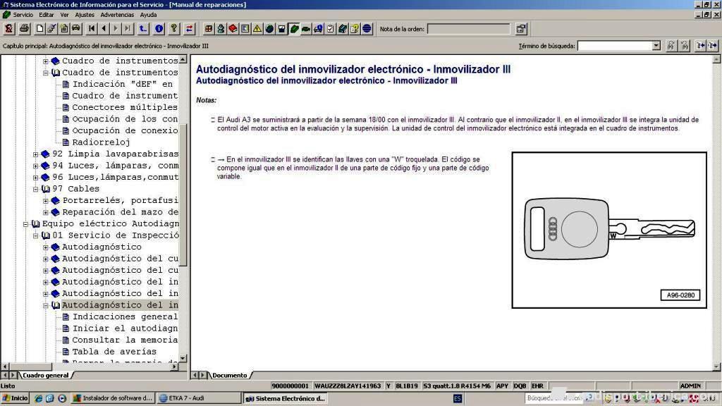Click the Término de búsqueda text field

pos(615,46)
